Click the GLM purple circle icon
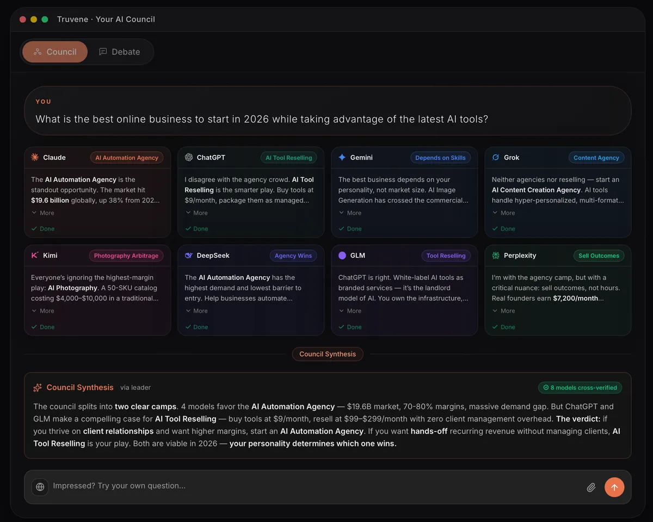 [x=342, y=255]
